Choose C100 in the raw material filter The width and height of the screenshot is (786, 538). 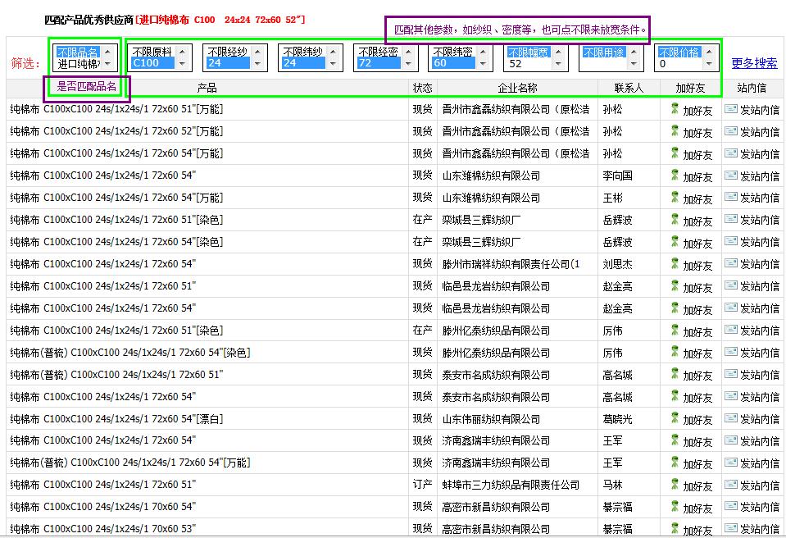coord(151,63)
